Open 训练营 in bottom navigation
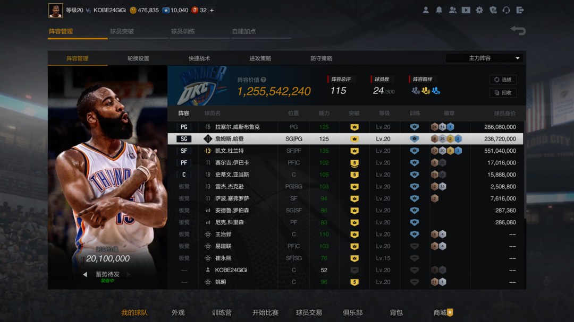The image size is (574, 322). click(222, 312)
